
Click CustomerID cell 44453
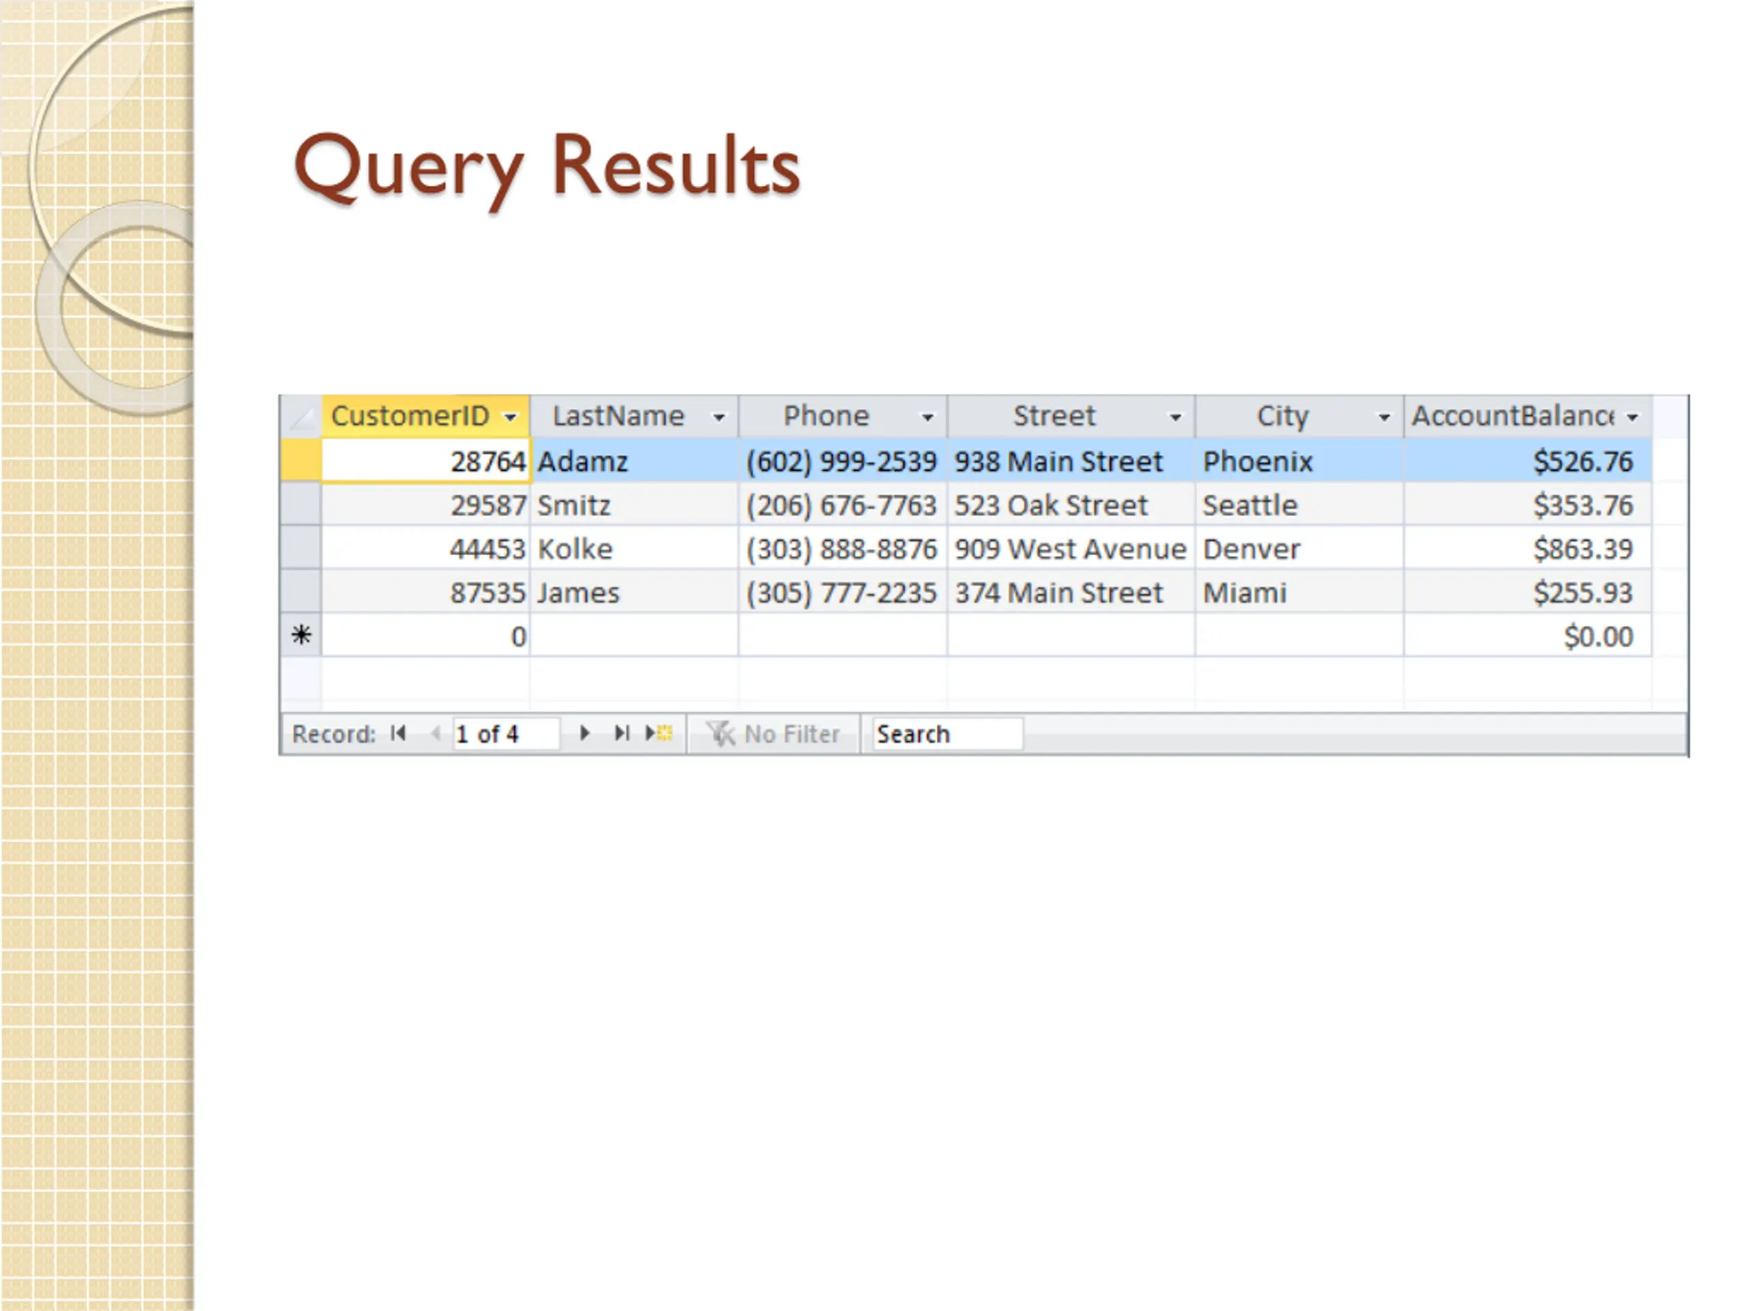tap(425, 548)
